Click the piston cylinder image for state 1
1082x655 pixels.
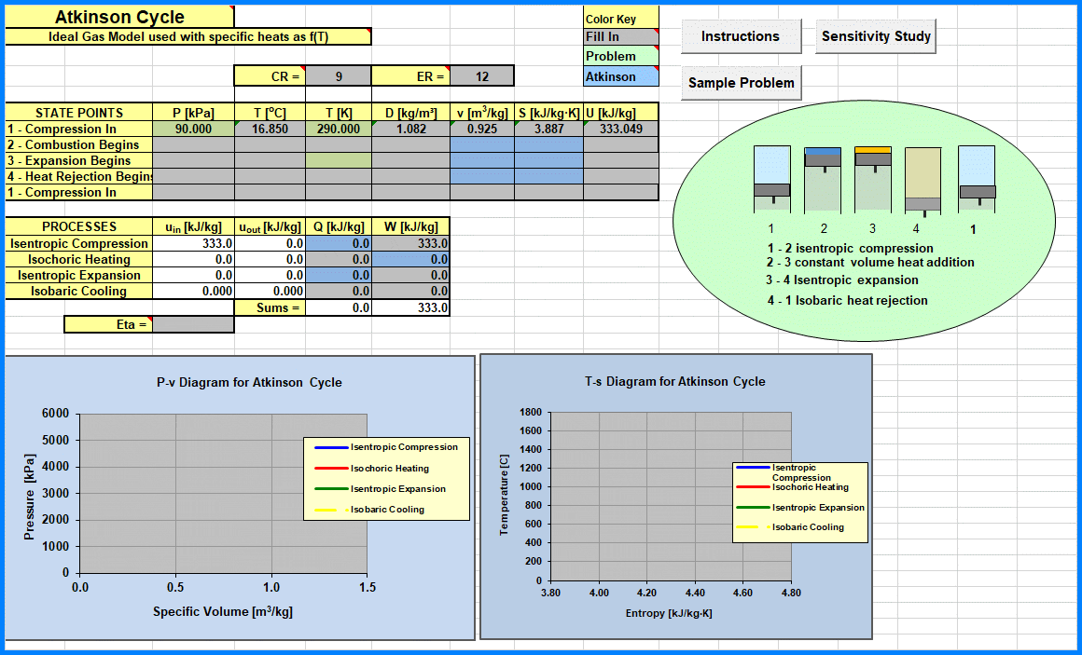(771, 179)
